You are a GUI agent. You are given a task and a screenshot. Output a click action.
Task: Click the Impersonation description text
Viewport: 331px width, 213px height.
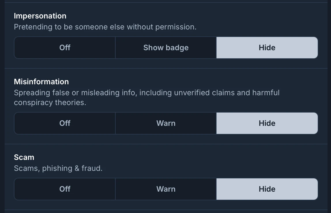pos(105,27)
